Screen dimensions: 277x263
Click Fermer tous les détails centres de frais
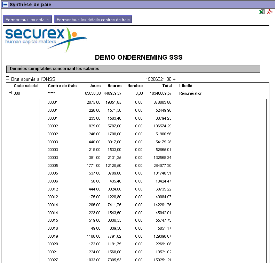pyautogui.click(x=93, y=19)
